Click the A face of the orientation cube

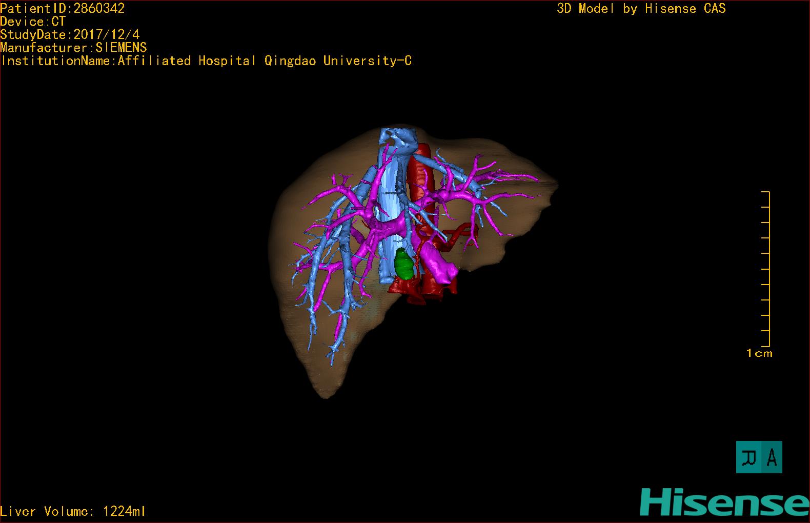[772, 457]
